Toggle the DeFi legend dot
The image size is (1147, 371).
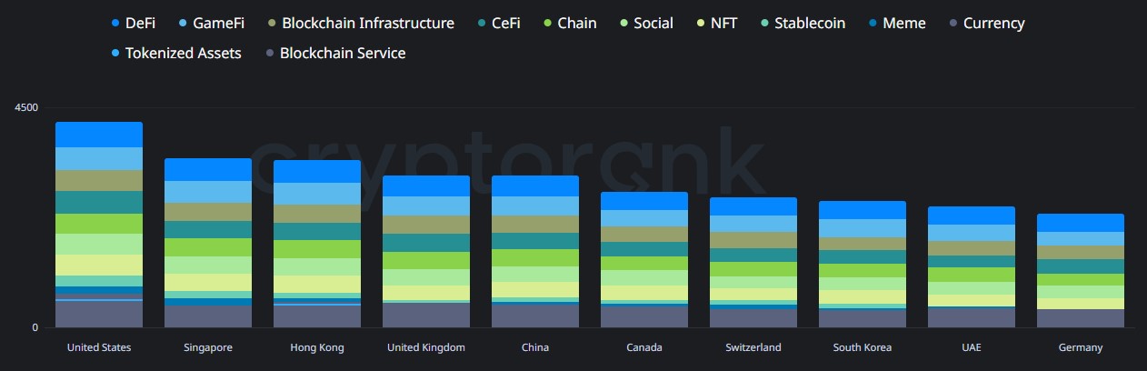pyautogui.click(x=115, y=23)
